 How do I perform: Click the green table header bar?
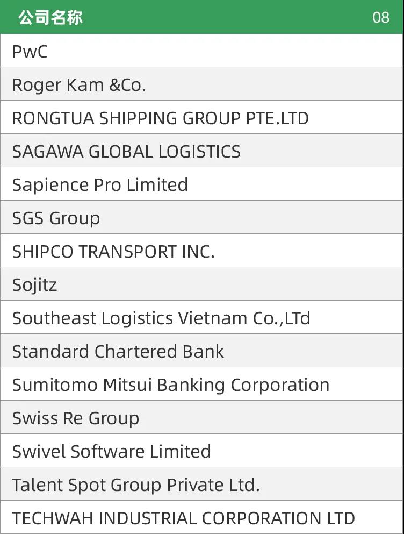pos(202,17)
